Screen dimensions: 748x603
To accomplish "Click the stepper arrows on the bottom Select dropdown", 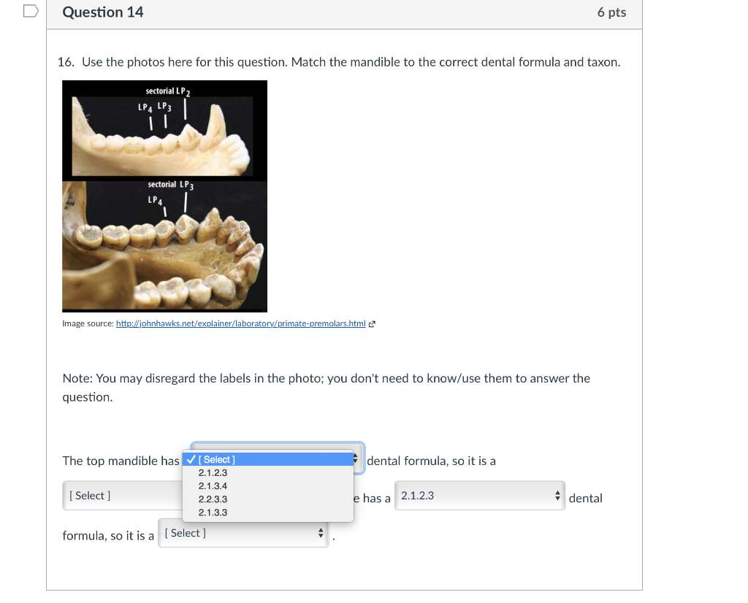I will [x=320, y=533].
